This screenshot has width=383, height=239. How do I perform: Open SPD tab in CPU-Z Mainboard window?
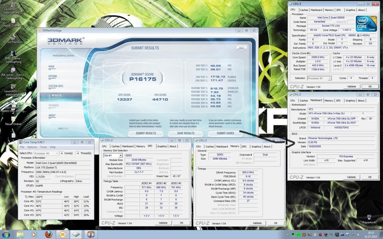(338, 101)
